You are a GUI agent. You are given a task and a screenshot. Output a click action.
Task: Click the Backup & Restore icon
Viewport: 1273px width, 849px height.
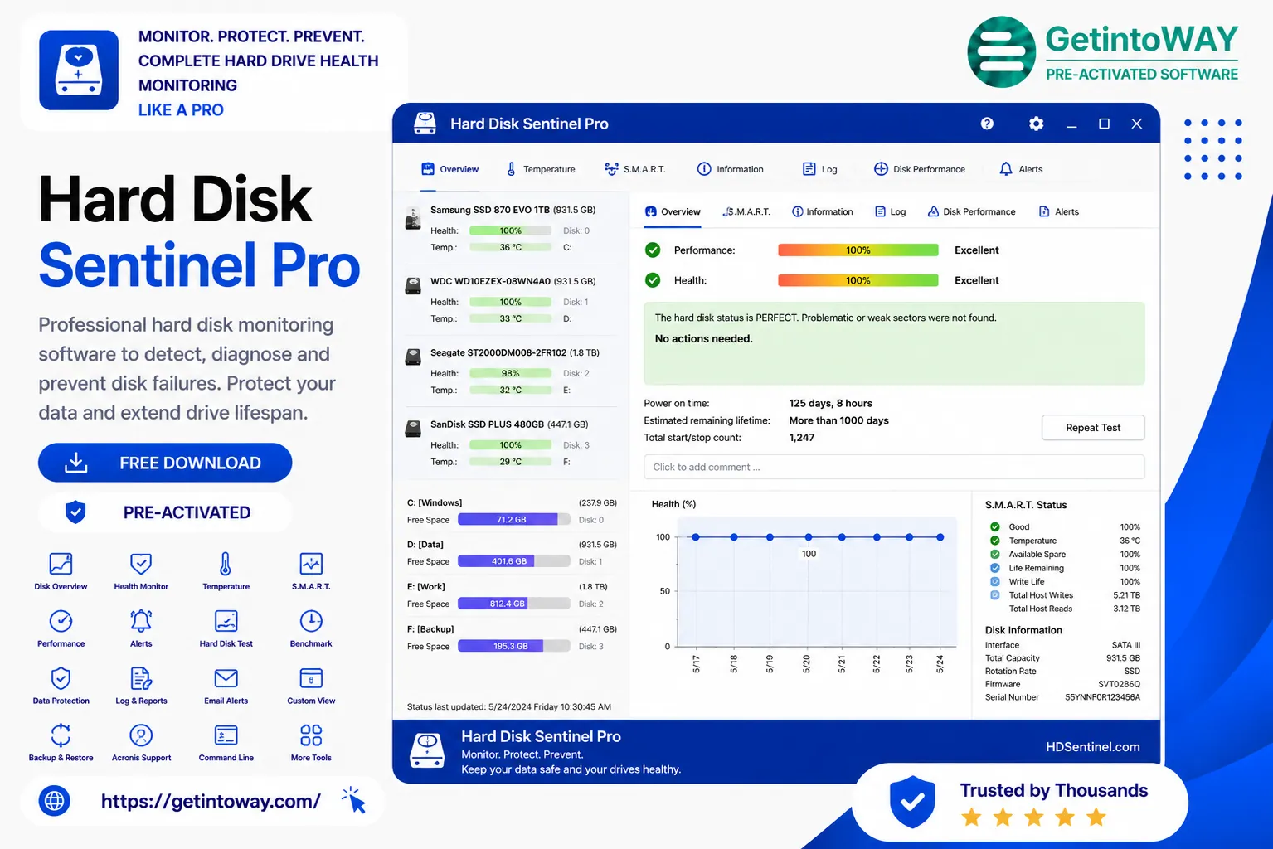(x=61, y=735)
